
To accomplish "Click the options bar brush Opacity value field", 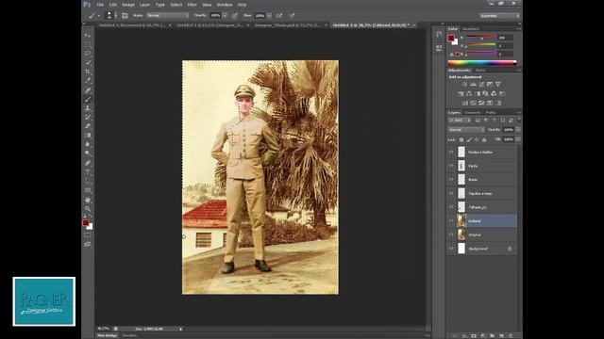I will click(x=215, y=15).
